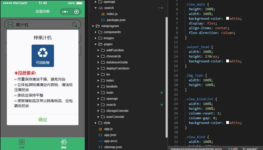The width and height of the screenshot is (263, 150).
Task: Expand the addFunction folder arrow
Action: 98,50
